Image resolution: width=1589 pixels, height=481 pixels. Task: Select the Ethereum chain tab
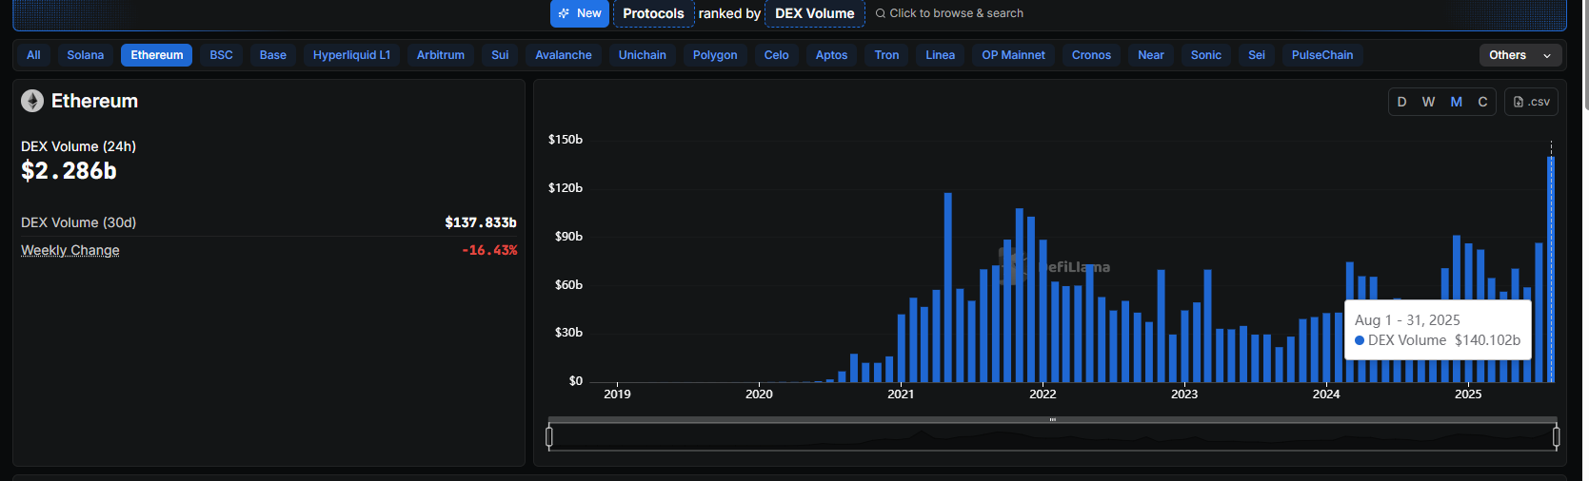157,55
